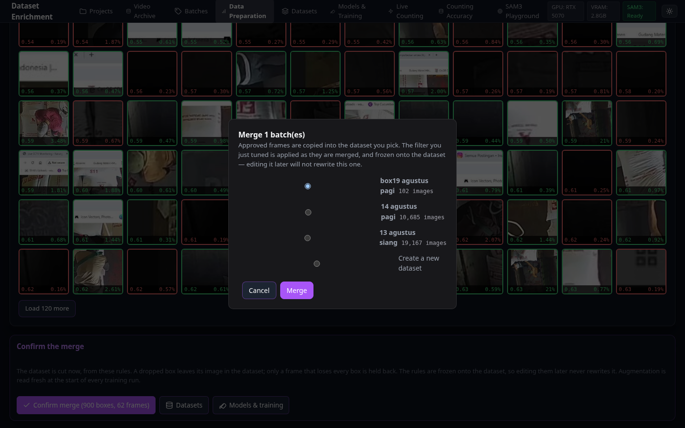
Task: Switch to the Batches tab
Action: (191, 11)
